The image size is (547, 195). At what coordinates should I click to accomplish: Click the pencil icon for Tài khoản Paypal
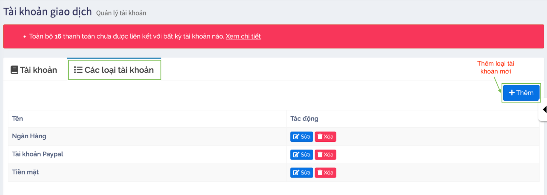point(296,155)
